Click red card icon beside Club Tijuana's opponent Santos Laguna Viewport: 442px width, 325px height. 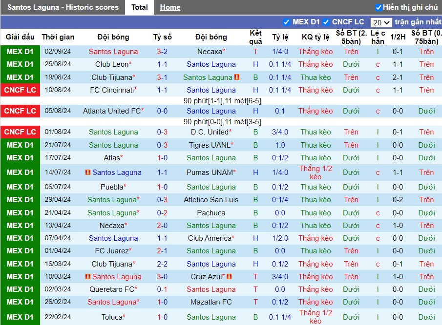237,77
